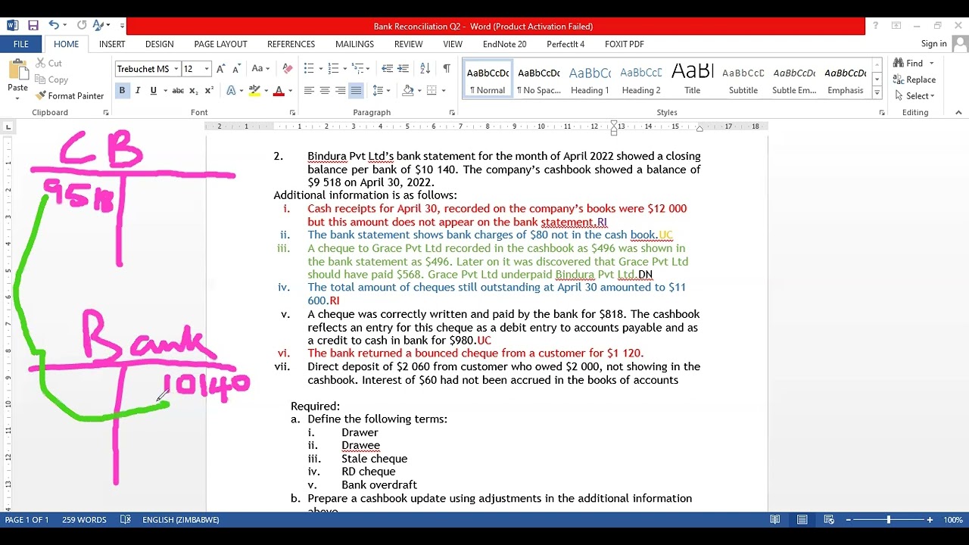The width and height of the screenshot is (969, 545).
Task: Show paragraph marks with pilcrow button
Action: [x=447, y=69]
